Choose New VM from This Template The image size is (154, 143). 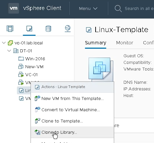(73, 98)
